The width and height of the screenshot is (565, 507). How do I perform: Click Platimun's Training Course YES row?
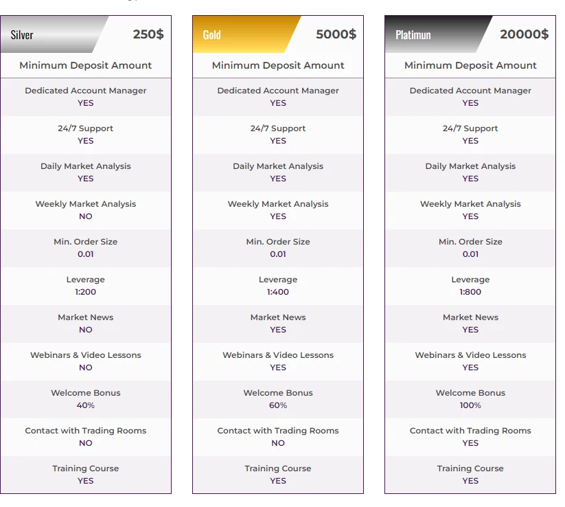(x=470, y=475)
